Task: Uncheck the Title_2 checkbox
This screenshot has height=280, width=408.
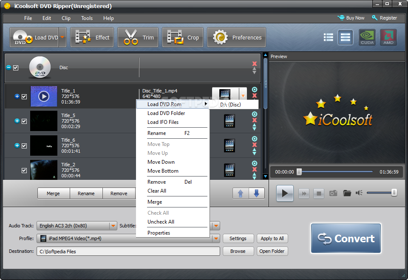Action: tap(24, 171)
